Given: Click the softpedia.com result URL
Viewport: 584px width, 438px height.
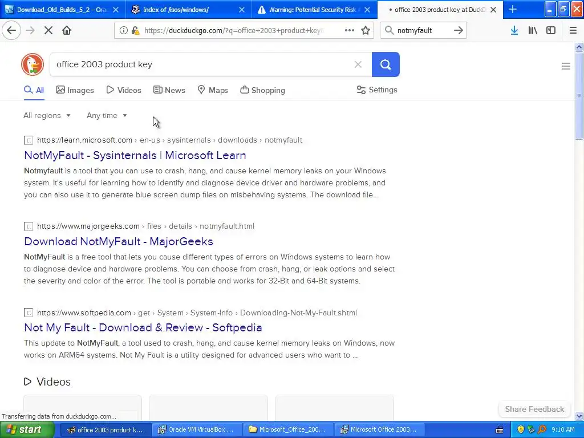Looking at the screenshot, I should pyautogui.click(x=197, y=313).
